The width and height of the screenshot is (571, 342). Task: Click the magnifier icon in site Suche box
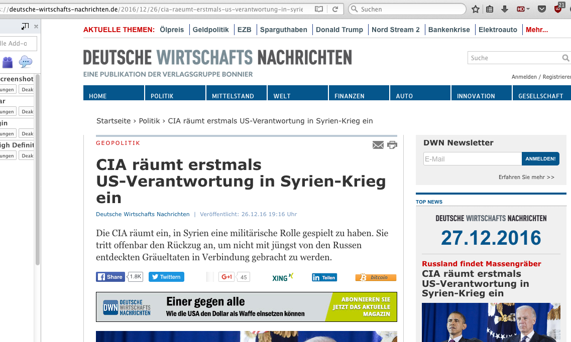click(x=565, y=58)
